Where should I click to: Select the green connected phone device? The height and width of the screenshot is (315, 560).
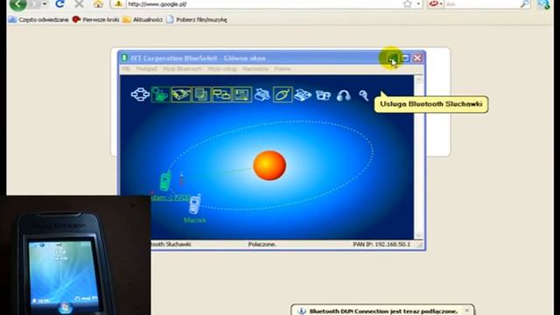[x=165, y=181]
